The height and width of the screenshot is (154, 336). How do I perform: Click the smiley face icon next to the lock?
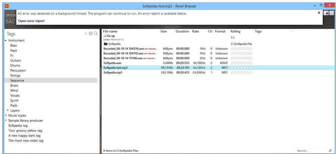[x=331, y=13]
